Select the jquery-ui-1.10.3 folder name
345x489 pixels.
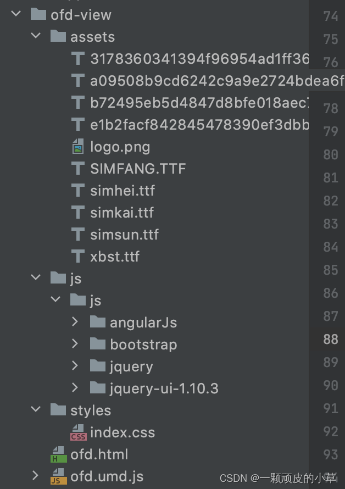pyautogui.click(x=164, y=389)
